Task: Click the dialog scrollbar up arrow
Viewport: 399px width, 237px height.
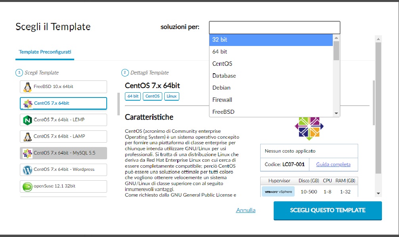Action: (x=378, y=39)
